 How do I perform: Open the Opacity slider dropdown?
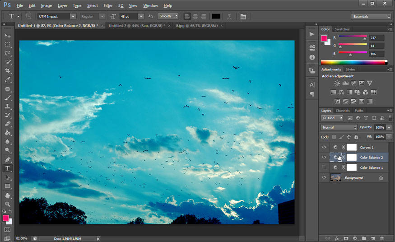(x=389, y=127)
